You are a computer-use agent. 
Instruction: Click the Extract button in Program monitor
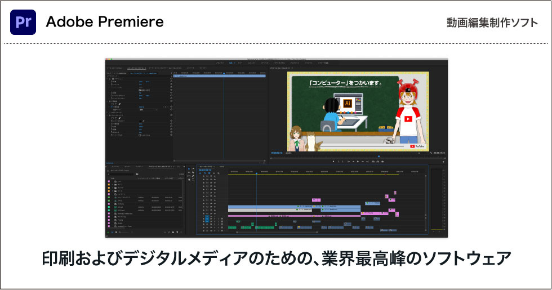click(x=378, y=162)
